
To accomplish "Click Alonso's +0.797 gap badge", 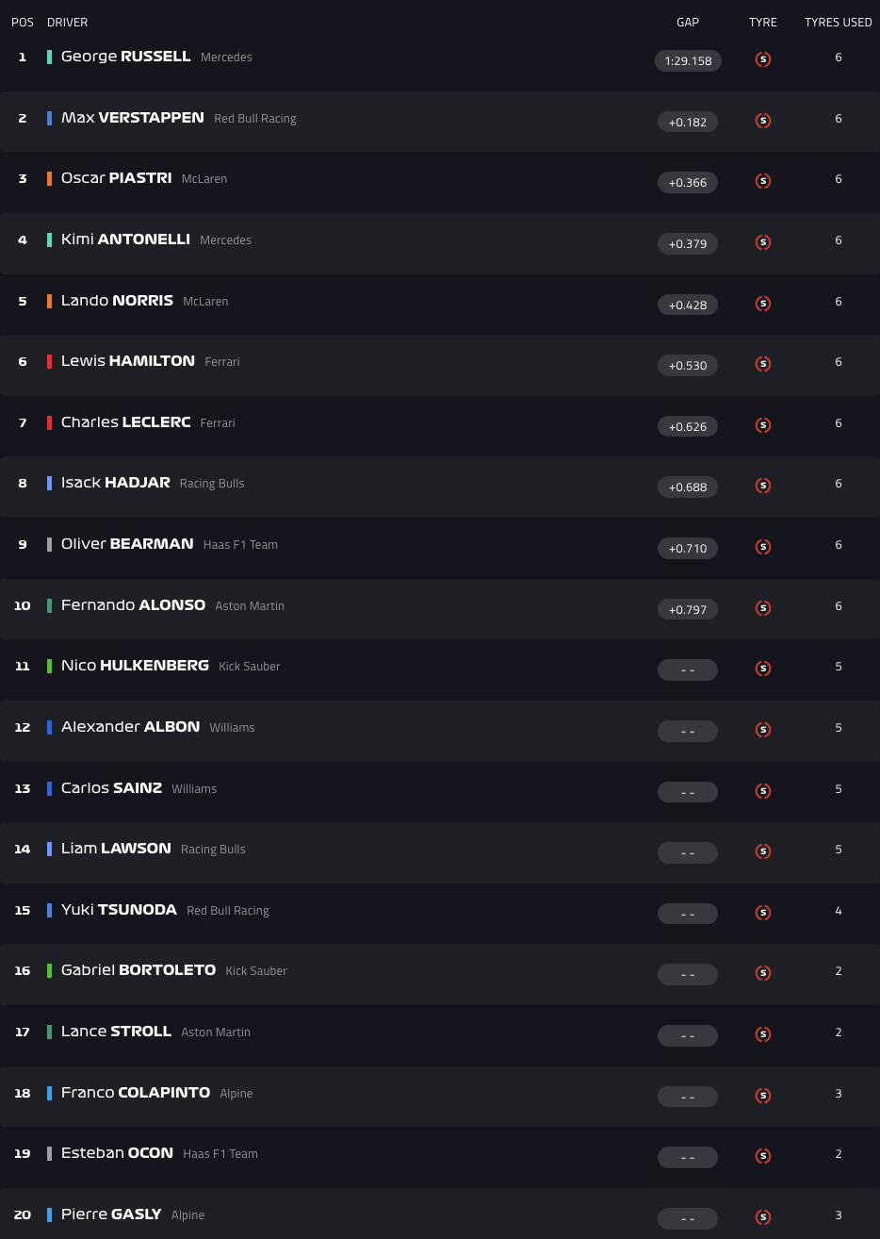I will (688, 610).
